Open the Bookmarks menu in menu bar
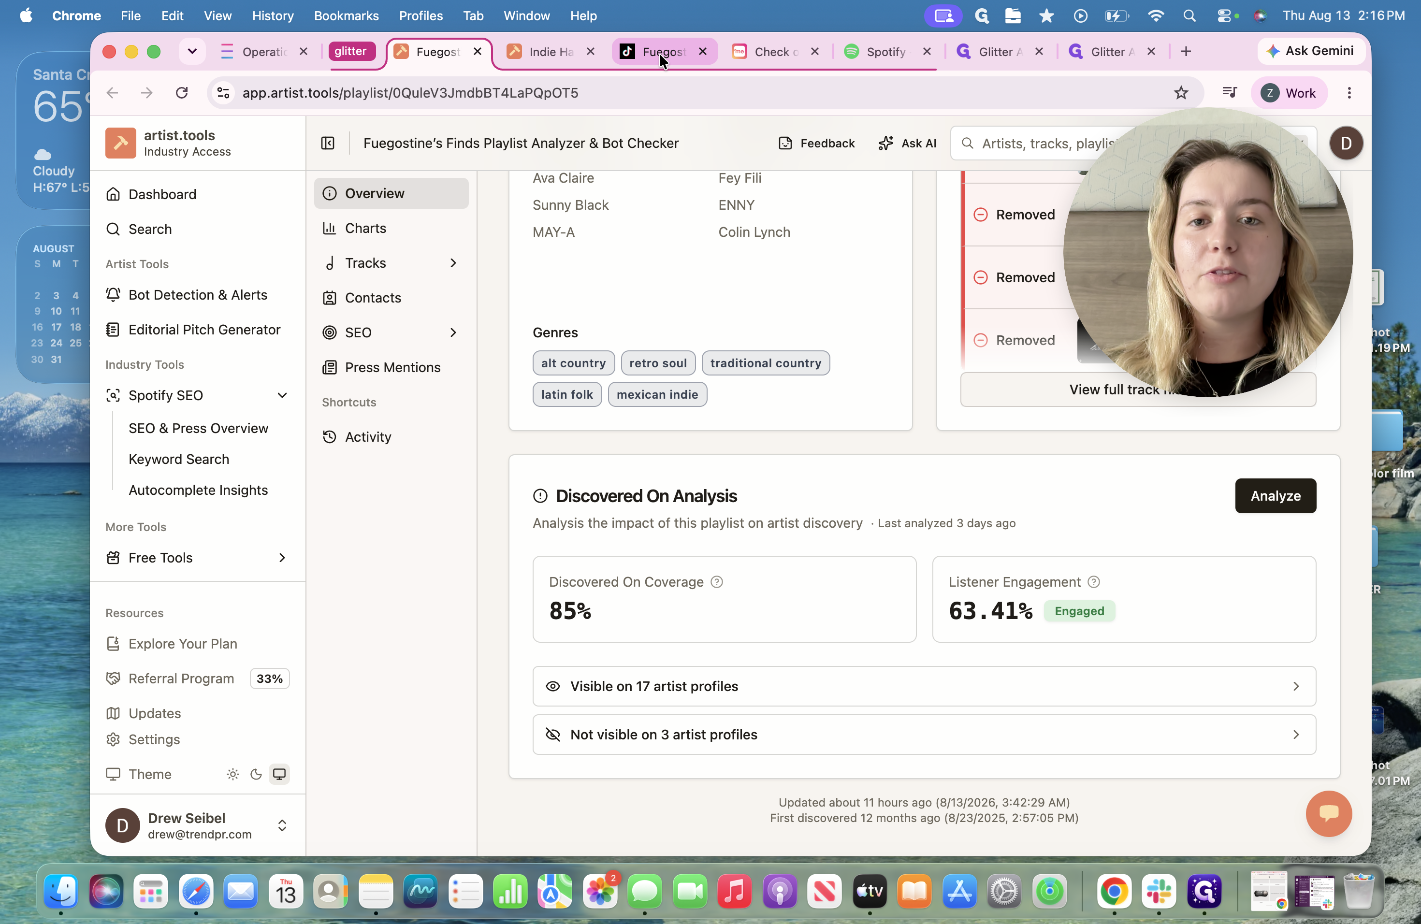 pos(346,16)
